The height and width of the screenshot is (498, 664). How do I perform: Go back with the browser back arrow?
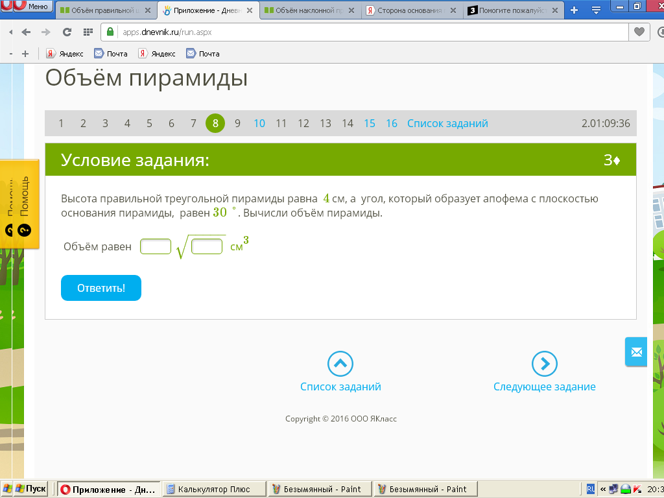click(26, 32)
